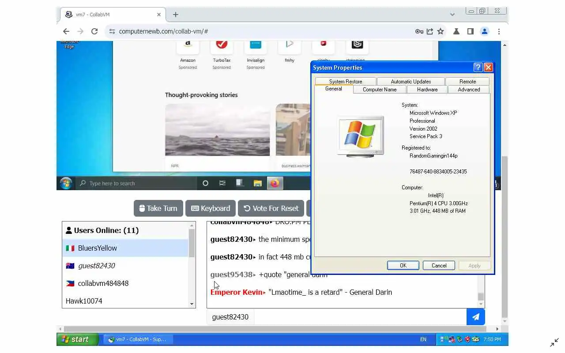565x353 pixels.
Task: Click the SAS tray icon
Action: pyautogui.click(x=476, y=339)
